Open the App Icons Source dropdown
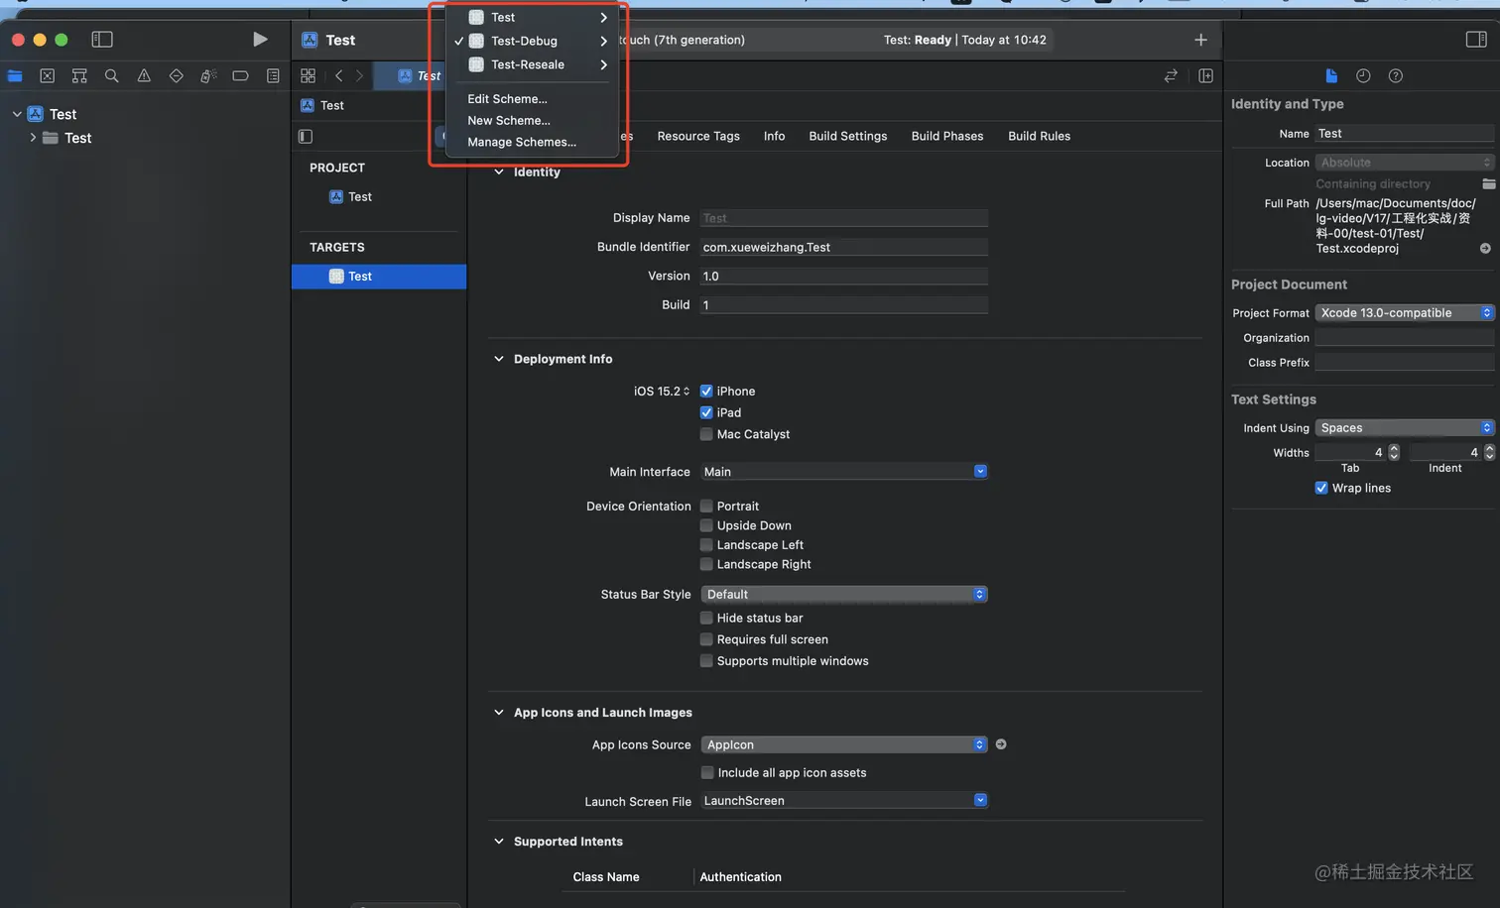 [844, 744]
